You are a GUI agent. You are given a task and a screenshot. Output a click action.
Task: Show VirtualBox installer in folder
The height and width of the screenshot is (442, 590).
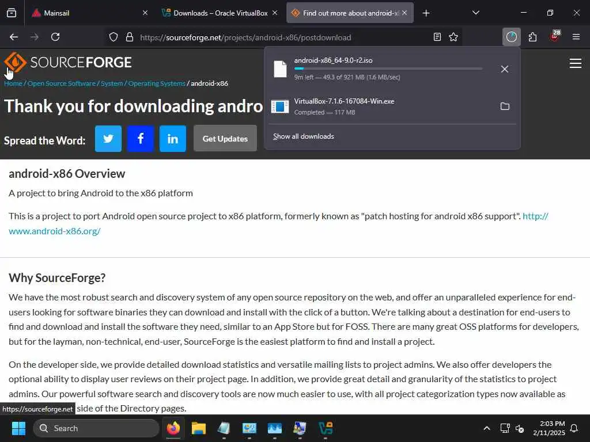(x=505, y=106)
